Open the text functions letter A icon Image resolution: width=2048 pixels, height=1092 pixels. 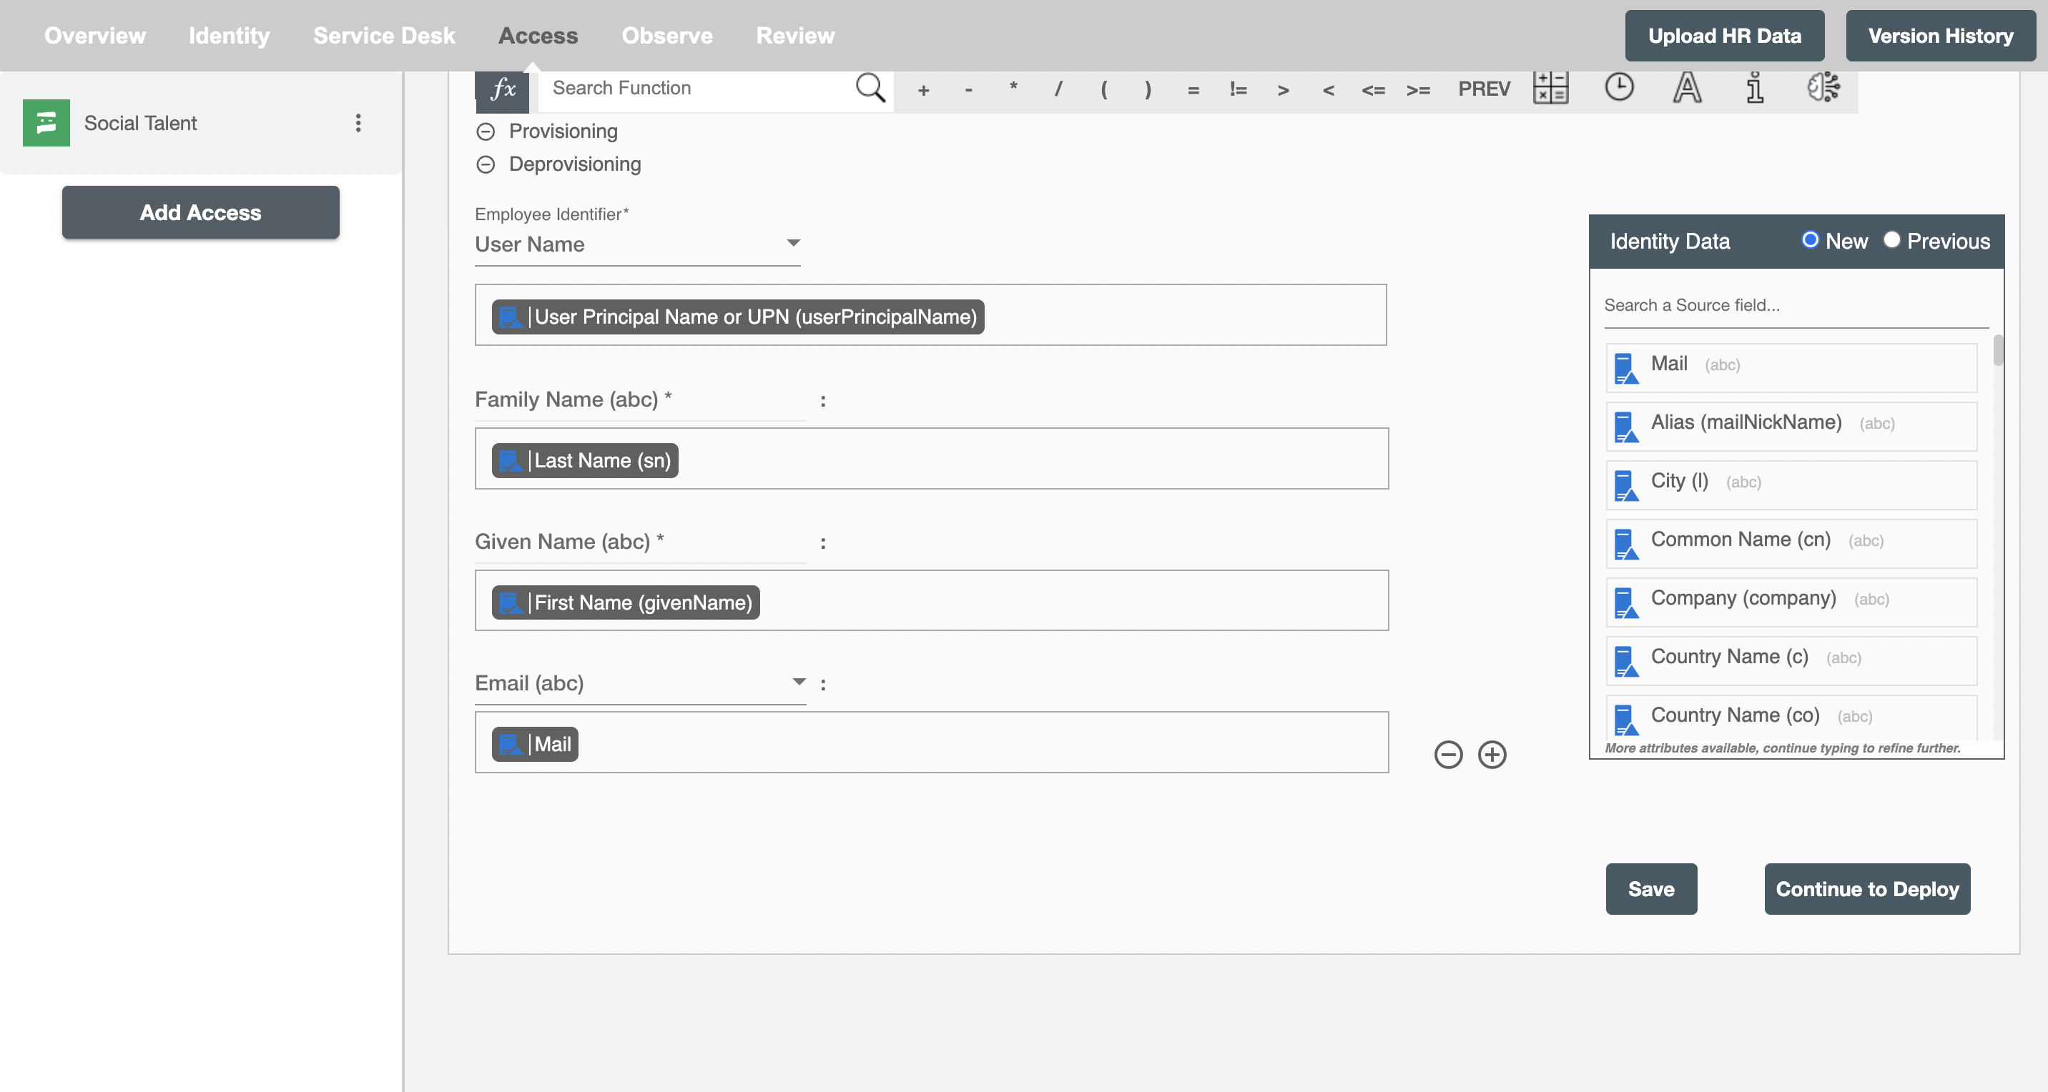tap(1687, 87)
